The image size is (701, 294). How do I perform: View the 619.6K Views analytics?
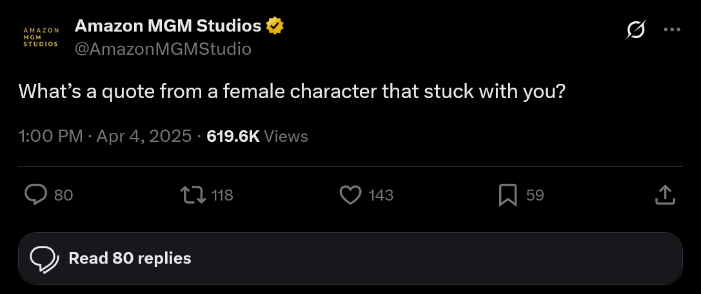coord(257,136)
